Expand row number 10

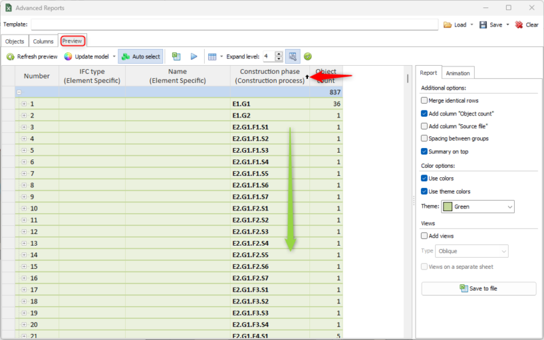click(24, 208)
